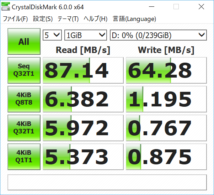
Task: Select the 4KiB Q1T1 write value 0.875
Action: point(166,157)
